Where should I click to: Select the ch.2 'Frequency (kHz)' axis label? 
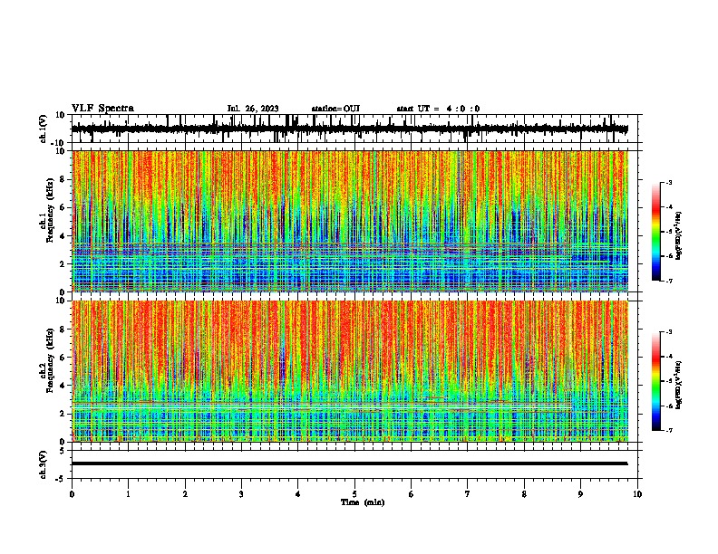pyautogui.click(x=51, y=360)
